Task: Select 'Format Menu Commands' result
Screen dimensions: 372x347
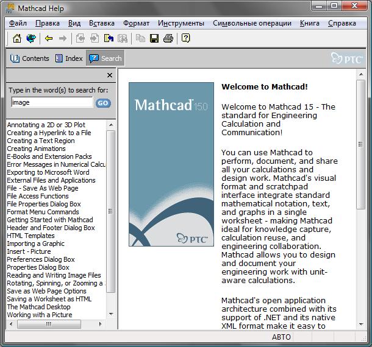Action: (43, 212)
